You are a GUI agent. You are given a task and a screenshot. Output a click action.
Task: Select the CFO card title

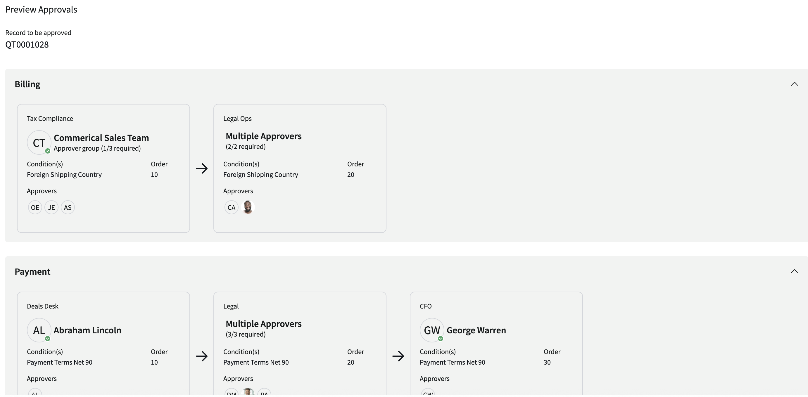pyautogui.click(x=426, y=306)
